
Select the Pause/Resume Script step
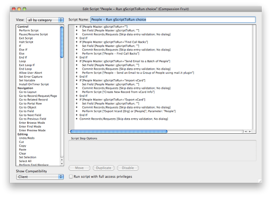[33, 34]
